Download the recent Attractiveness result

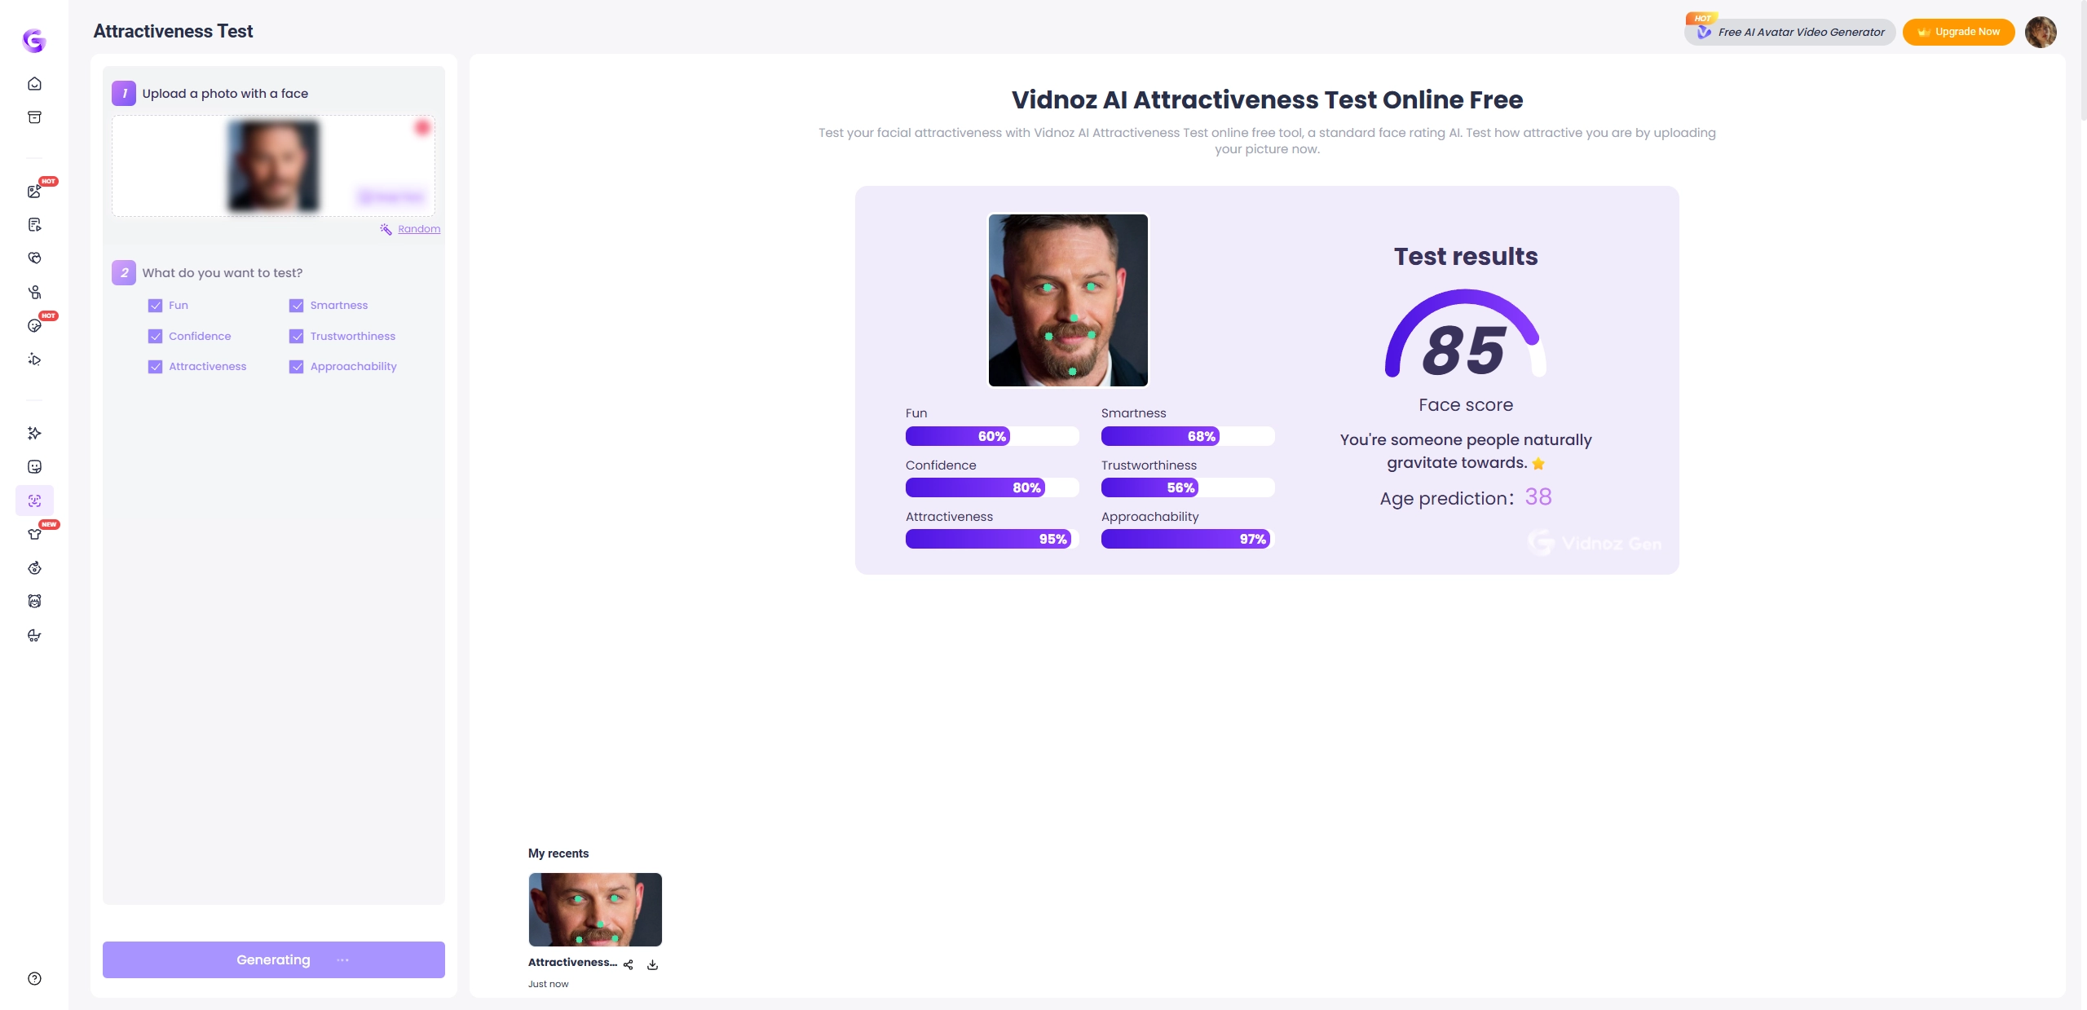click(x=652, y=964)
